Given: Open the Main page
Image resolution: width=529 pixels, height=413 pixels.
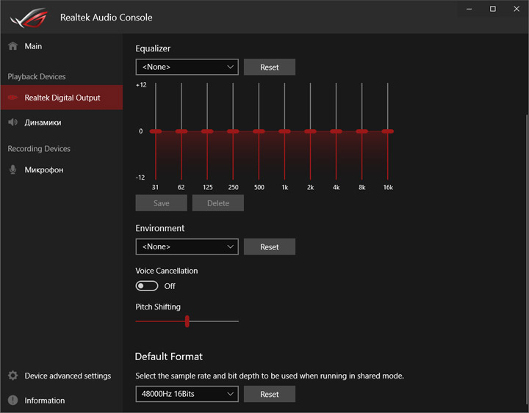Looking at the screenshot, I should (x=62, y=46).
